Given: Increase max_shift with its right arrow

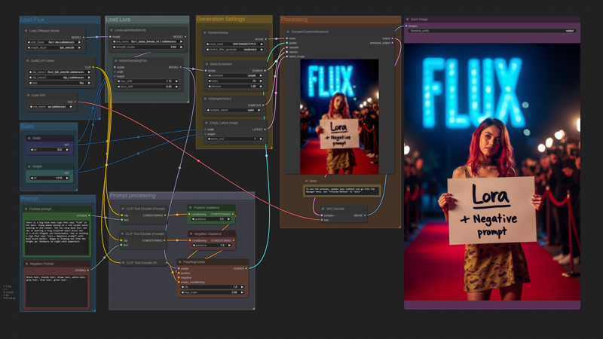Looking at the screenshot, I should tap(177, 81).
